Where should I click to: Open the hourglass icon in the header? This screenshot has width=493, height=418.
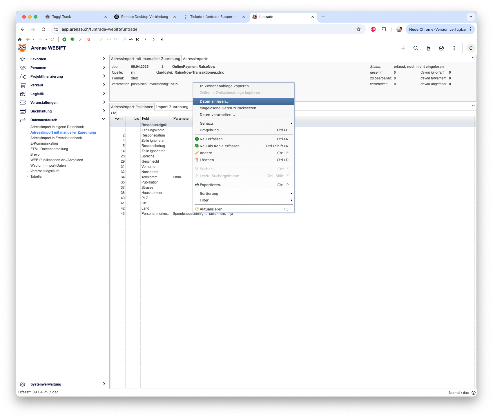point(428,48)
